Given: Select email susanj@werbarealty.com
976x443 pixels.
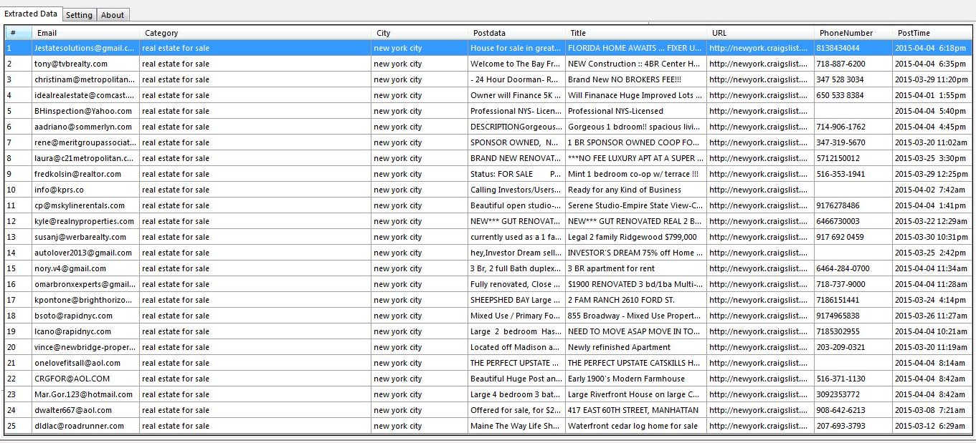Looking at the screenshot, I should coord(80,237).
